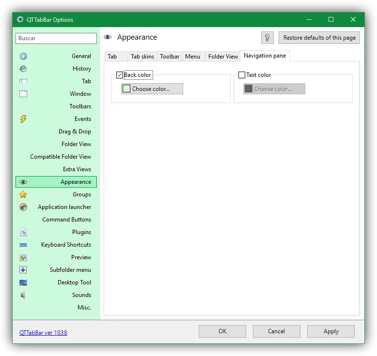Click the OK button

[x=222, y=331]
